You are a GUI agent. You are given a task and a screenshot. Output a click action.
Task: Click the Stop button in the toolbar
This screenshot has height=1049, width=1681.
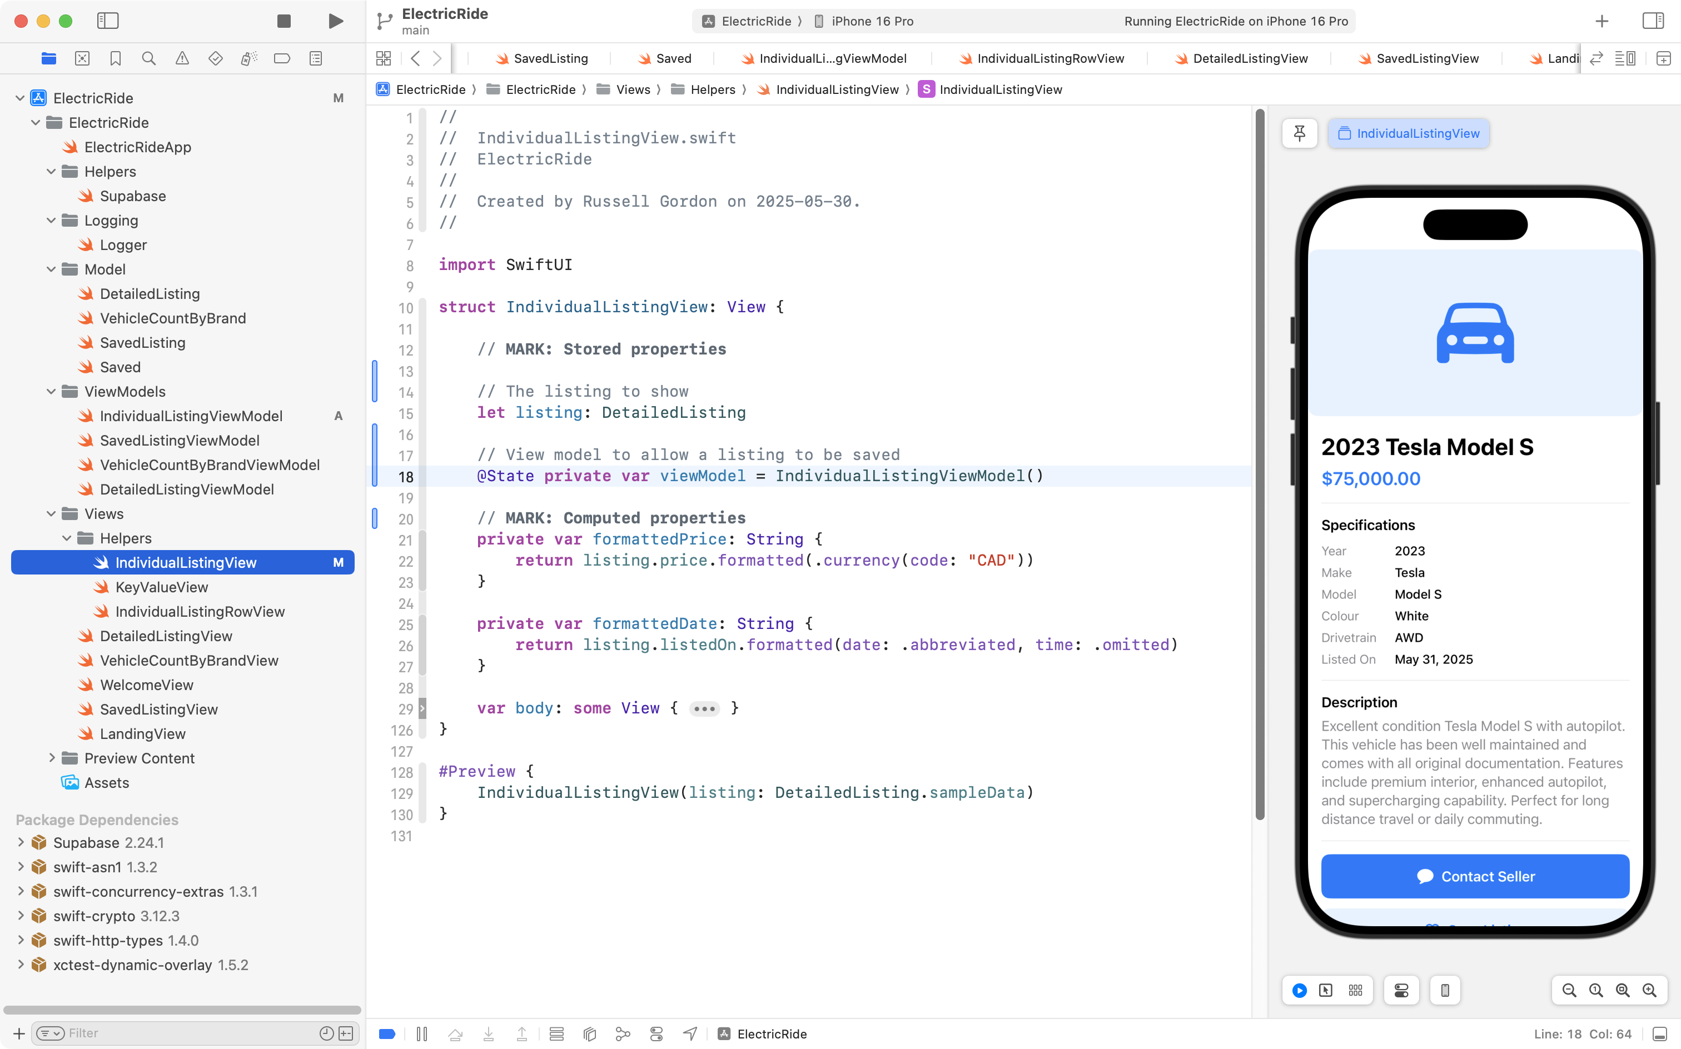(283, 21)
